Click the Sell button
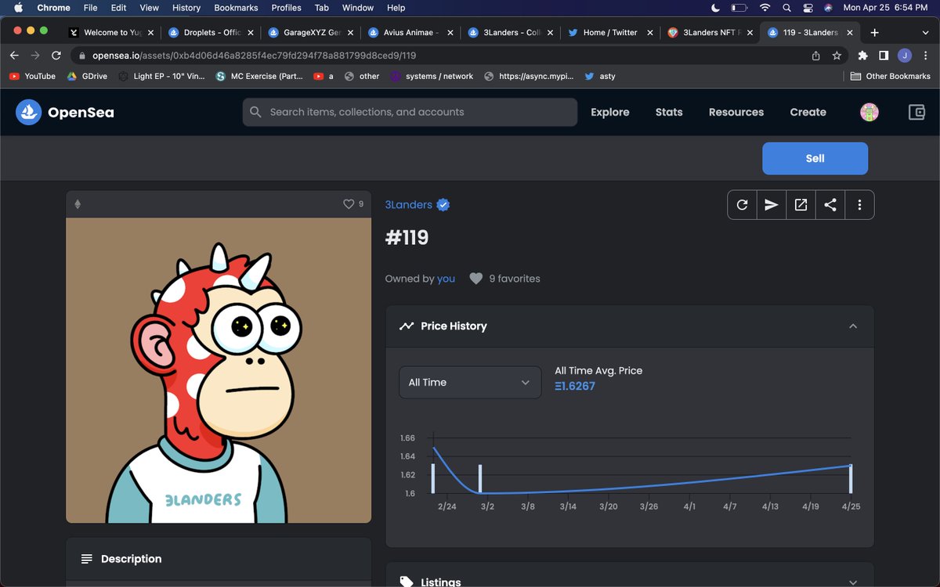This screenshot has width=940, height=587. (x=815, y=158)
